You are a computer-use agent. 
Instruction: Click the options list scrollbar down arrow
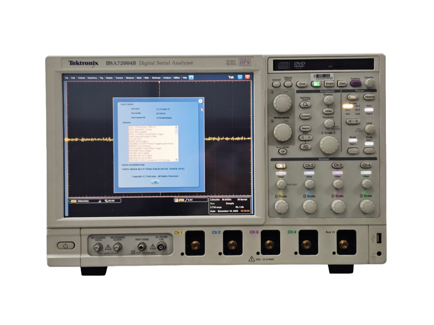click(x=177, y=160)
